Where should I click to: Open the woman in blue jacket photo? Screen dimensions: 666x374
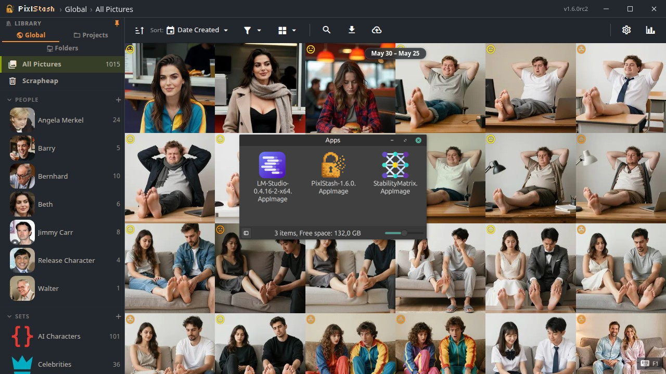(170, 88)
